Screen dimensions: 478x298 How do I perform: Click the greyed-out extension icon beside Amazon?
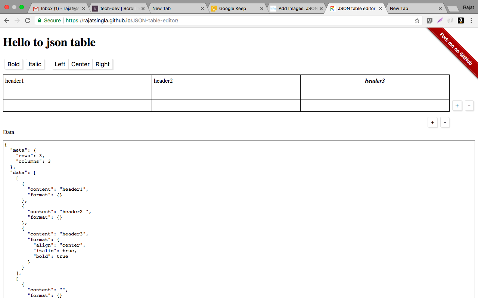[450, 20]
